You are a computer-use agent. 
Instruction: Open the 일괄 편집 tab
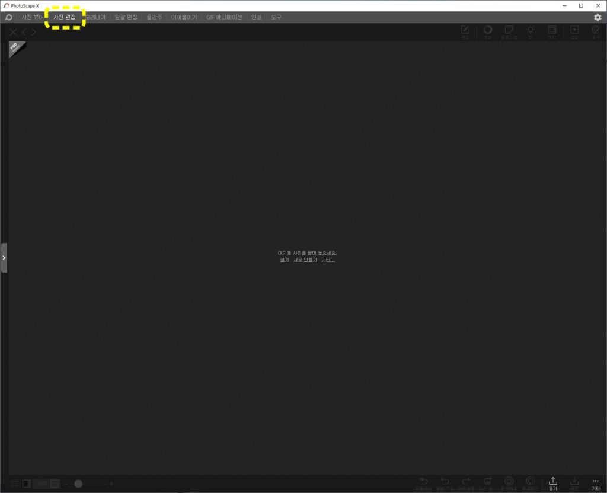click(126, 17)
